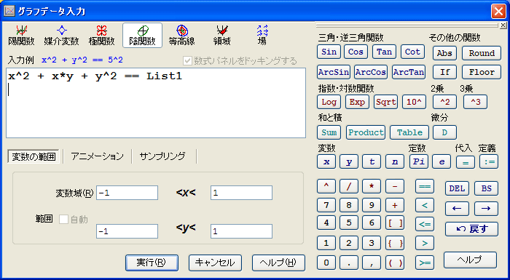Select the 領域 graph type icon
510x280 pixels.
pyautogui.click(x=222, y=36)
